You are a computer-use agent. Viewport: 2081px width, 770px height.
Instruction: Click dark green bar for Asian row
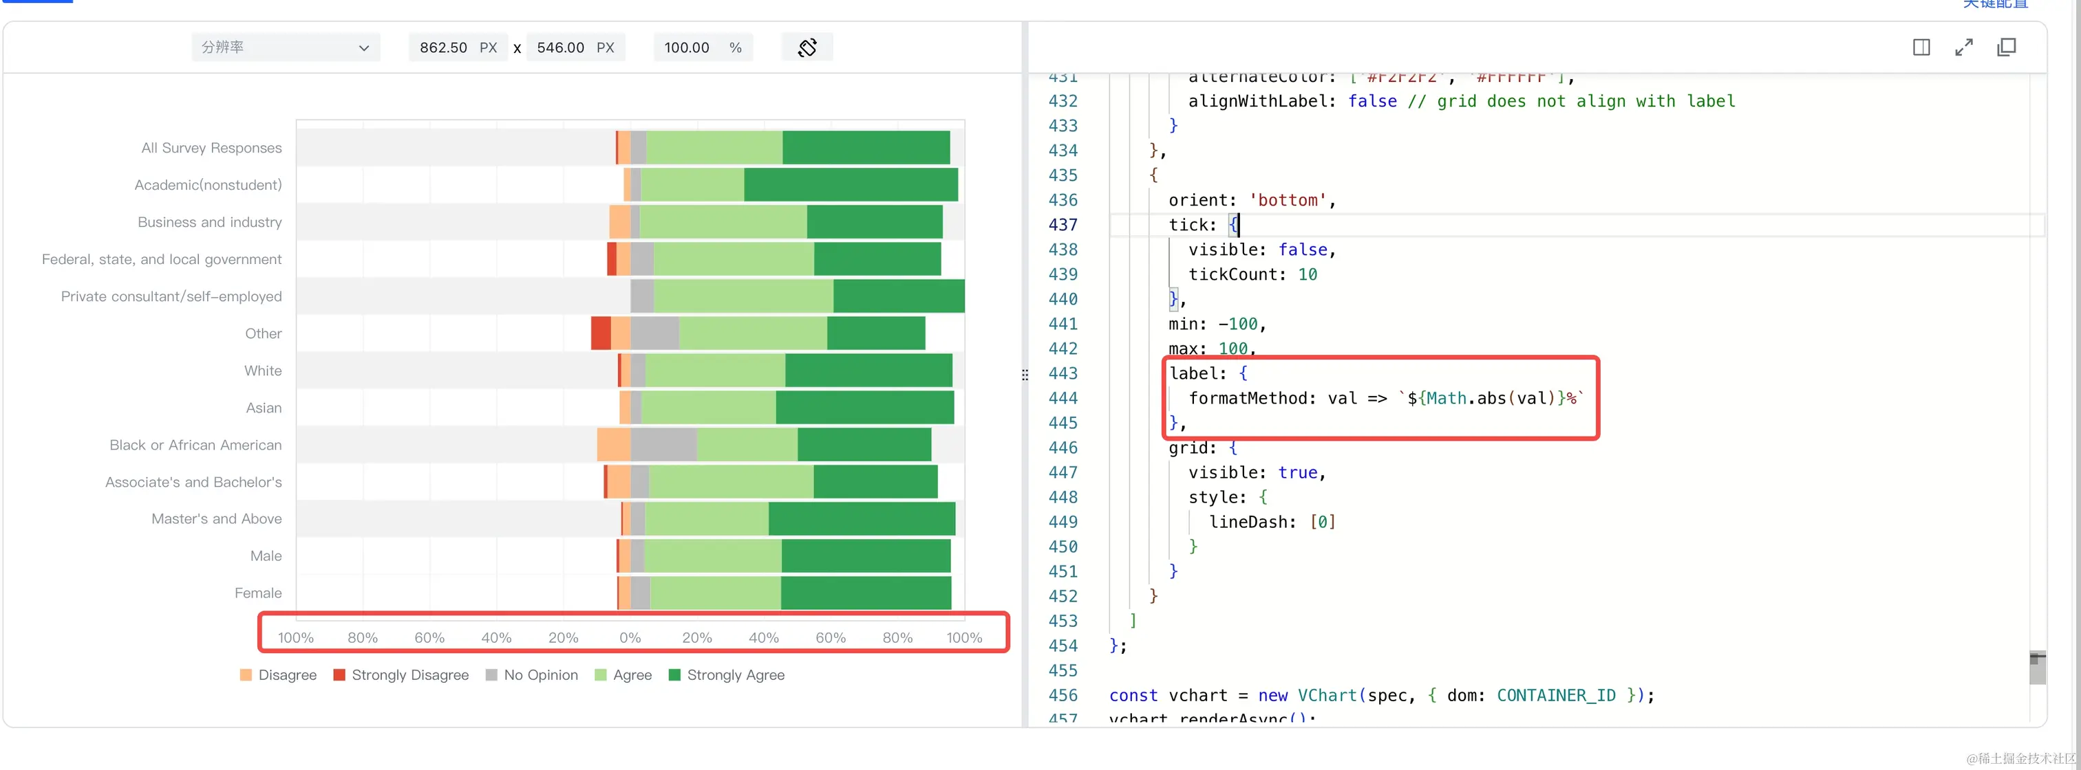pos(864,408)
